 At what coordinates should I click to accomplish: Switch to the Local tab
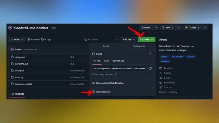(106, 46)
